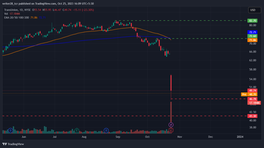Click the 38.00 price axis tick
Viewport: 264px width, 148px height.
pyautogui.click(x=253, y=127)
